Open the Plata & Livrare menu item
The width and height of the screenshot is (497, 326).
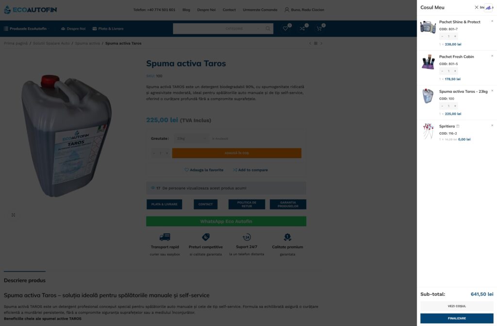(x=108, y=29)
